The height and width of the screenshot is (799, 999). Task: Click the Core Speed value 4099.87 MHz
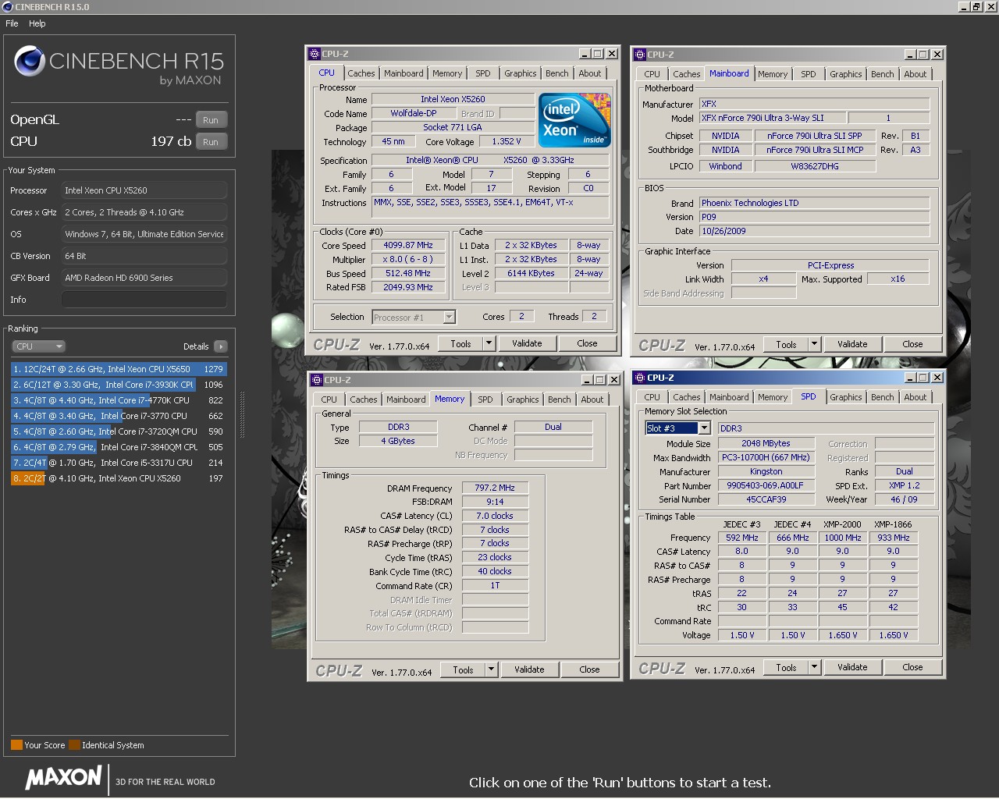[x=408, y=245]
